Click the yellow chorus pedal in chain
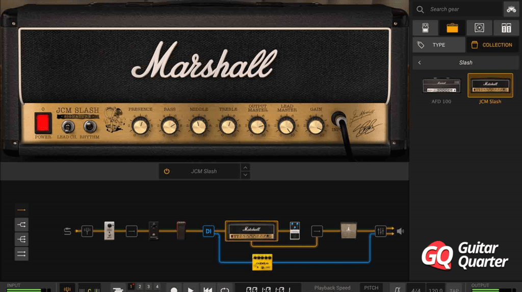Viewport: 522px width, 292px height. point(262,262)
